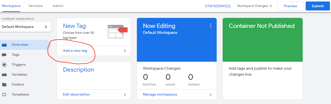Go to the Admin tab
This screenshot has height=104, width=331.
(58, 6)
